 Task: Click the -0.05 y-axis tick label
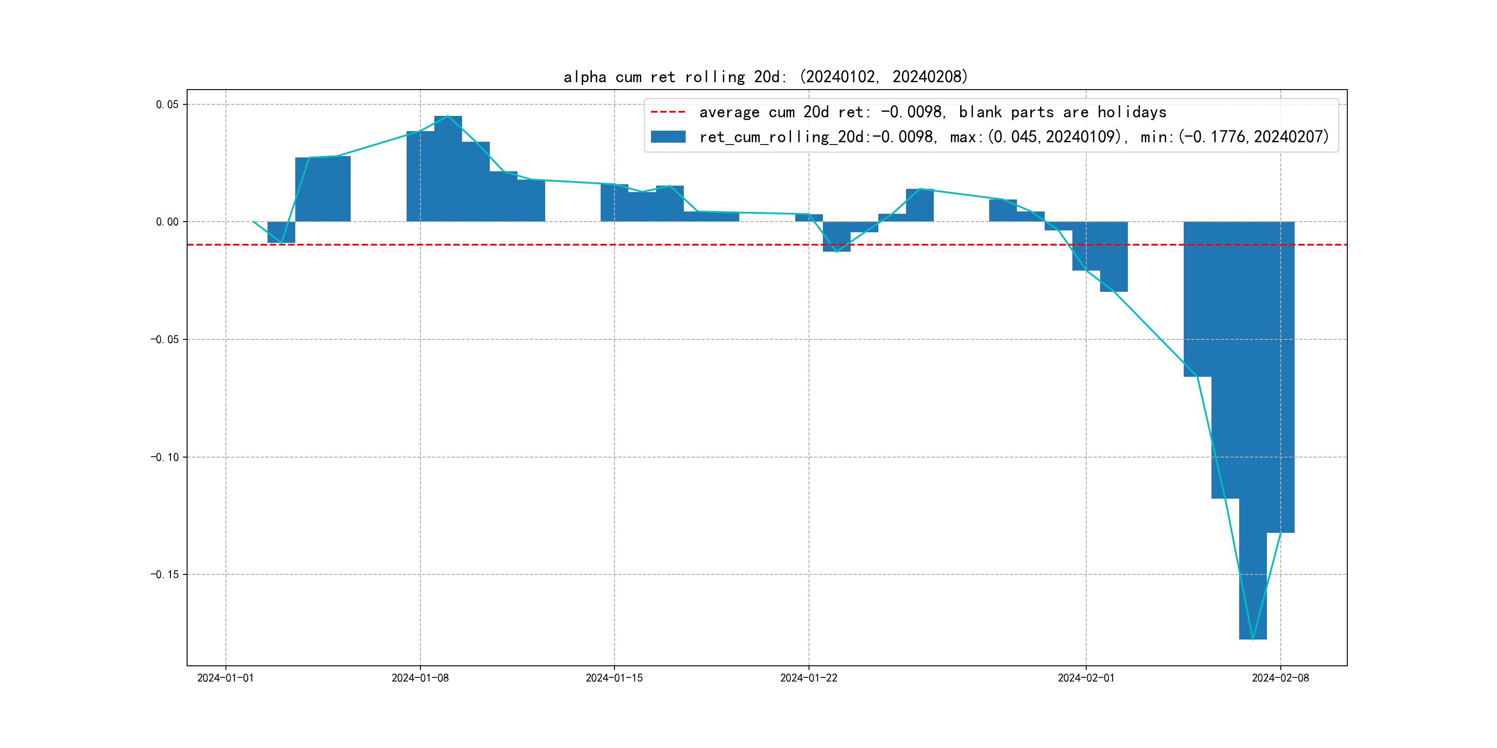coord(164,339)
